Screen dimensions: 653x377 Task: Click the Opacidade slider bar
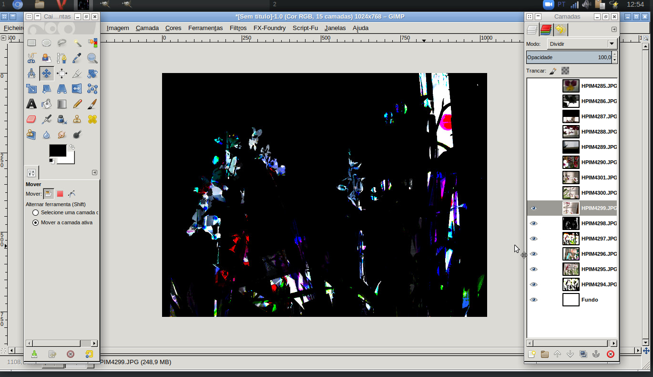[569, 57]
